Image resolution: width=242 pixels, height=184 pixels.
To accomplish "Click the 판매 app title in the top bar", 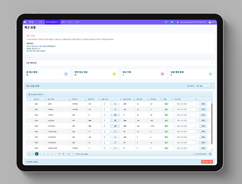I will coord(31,22).
